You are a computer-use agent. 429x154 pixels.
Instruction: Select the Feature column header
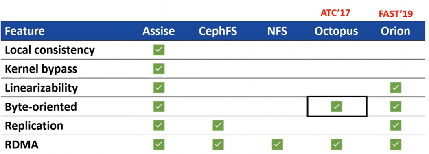[x=25, y=31]
